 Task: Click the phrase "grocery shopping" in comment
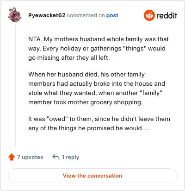tap(117, 102)
